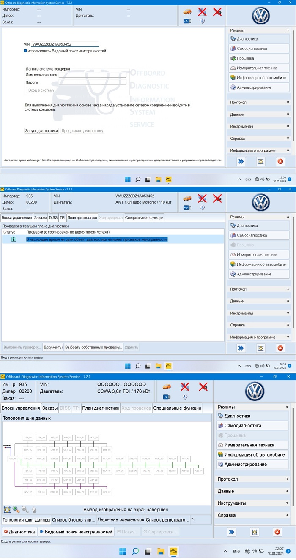Click the zoom-in magnifier under bus topology diagram
The image size is (296, 560).
point(16,510)
